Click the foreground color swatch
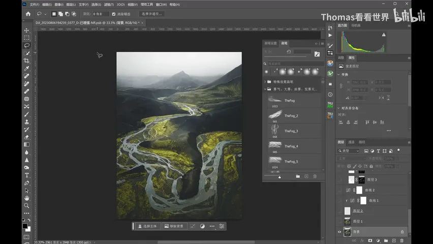 pos(25,226)
